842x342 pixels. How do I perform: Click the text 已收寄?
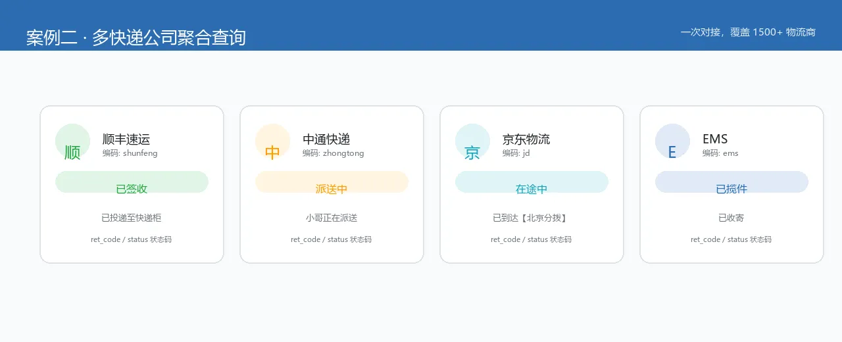coord(731,218)
